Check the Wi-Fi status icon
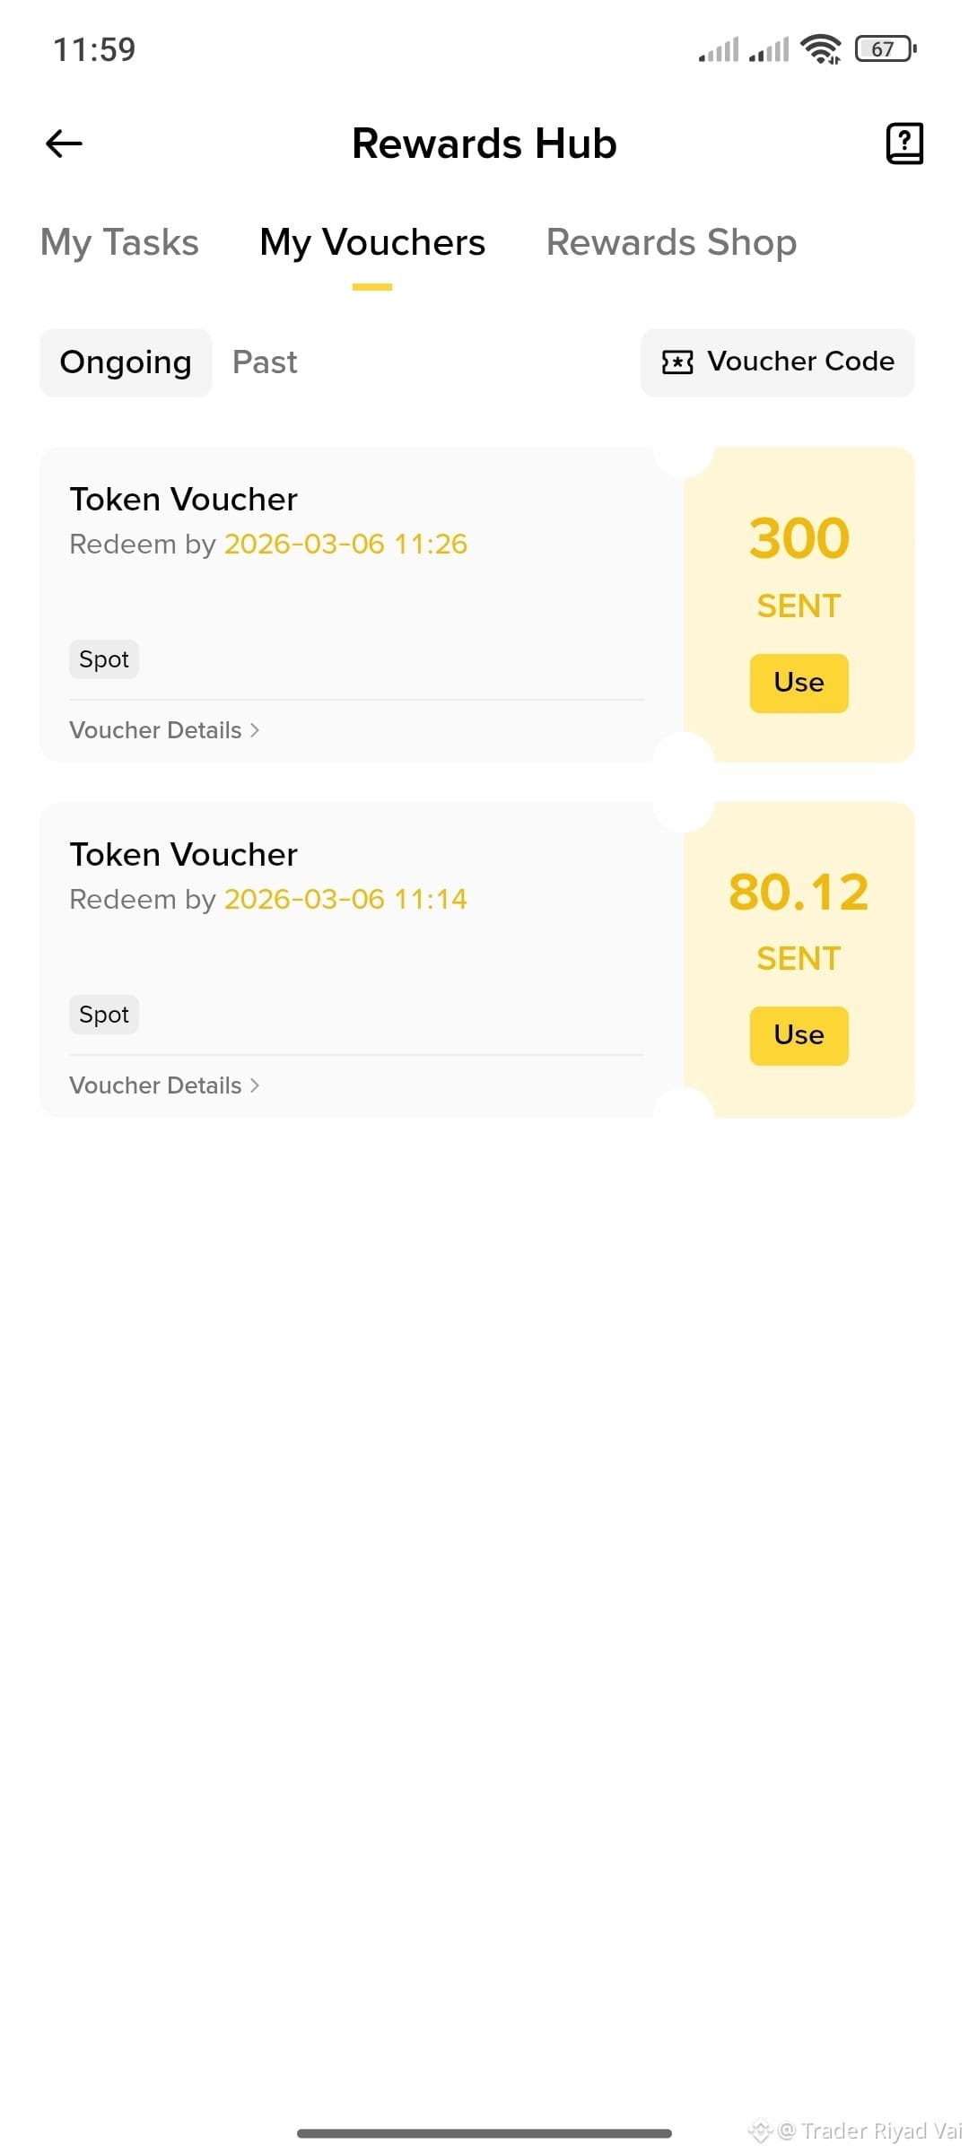 pos(821,48)
